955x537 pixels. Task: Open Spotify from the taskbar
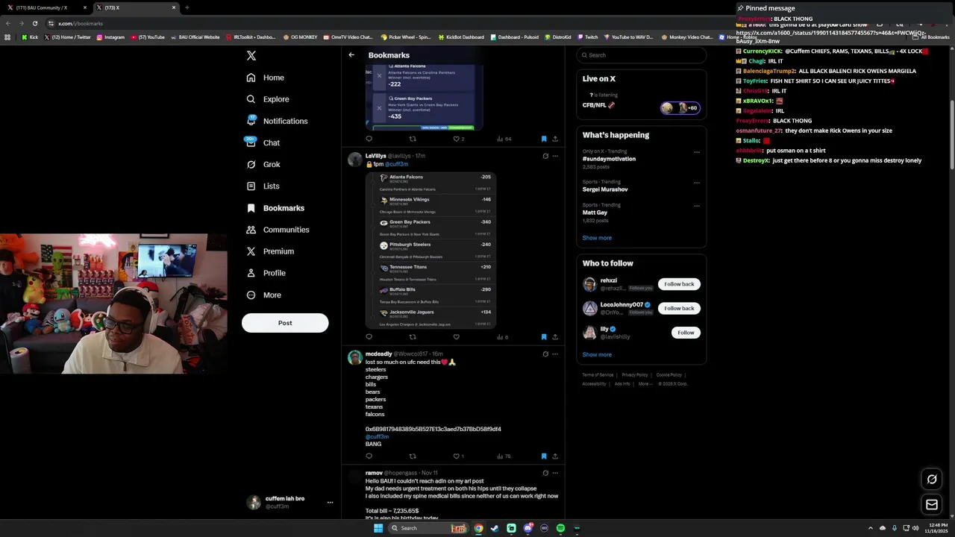point(560,528)
